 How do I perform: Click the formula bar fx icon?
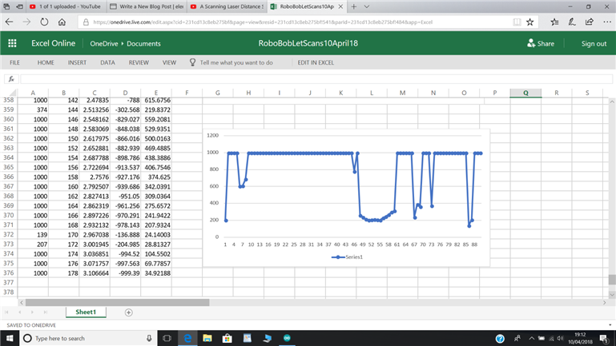[x=11, y=79]
